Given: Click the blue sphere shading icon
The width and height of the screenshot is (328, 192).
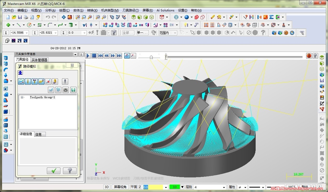Looking at the screenshot, I should [187, 17].
